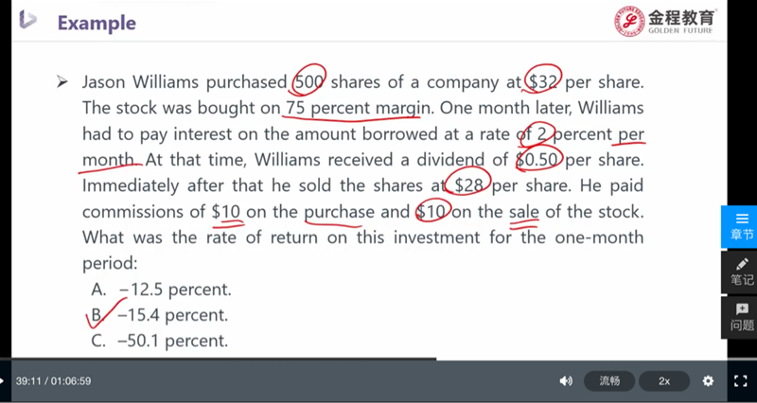The height and width of the screenshot is (403, 757).
Task: Open the 章节 chapters panel
Action: (741, 225)
